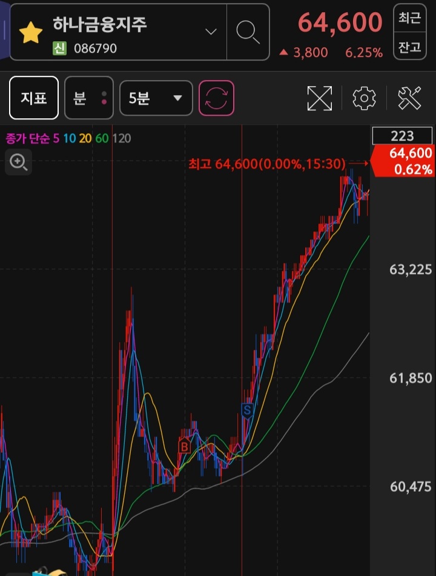The height and width of the screenshot is (576, 436).
Task: Toggle the yellow favorite star
Action: click(x=31, y=32)
